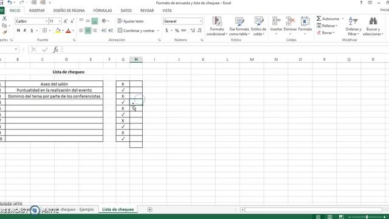Decrease font size with small A icon
This screenshot has height=219, width=389.
(72, 21)
